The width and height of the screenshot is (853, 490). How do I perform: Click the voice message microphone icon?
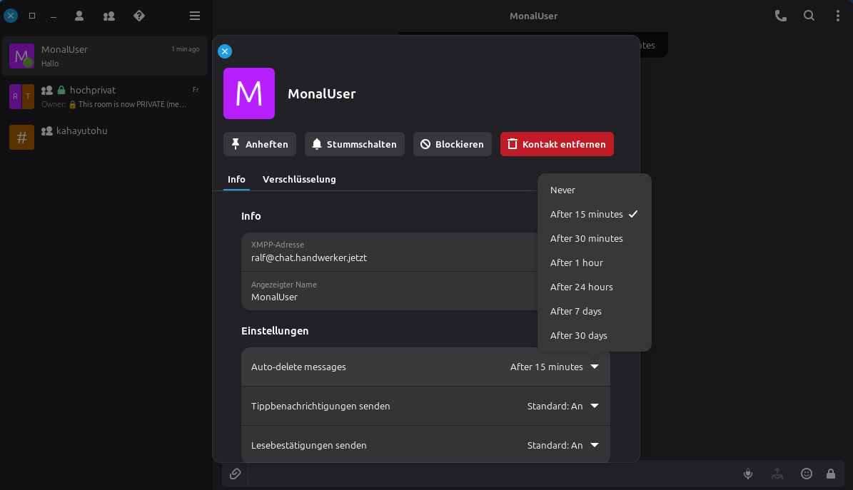click(x=748, y=474)
